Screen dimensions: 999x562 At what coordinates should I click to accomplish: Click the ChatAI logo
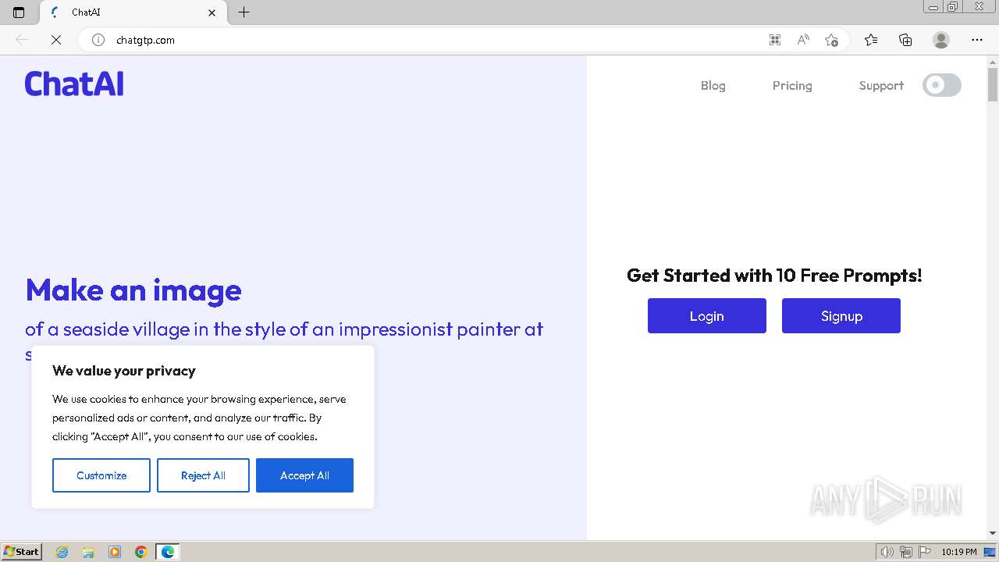coord(74,84)
